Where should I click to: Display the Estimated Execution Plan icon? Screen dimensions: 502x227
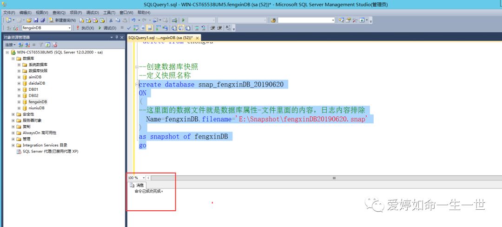136,28
